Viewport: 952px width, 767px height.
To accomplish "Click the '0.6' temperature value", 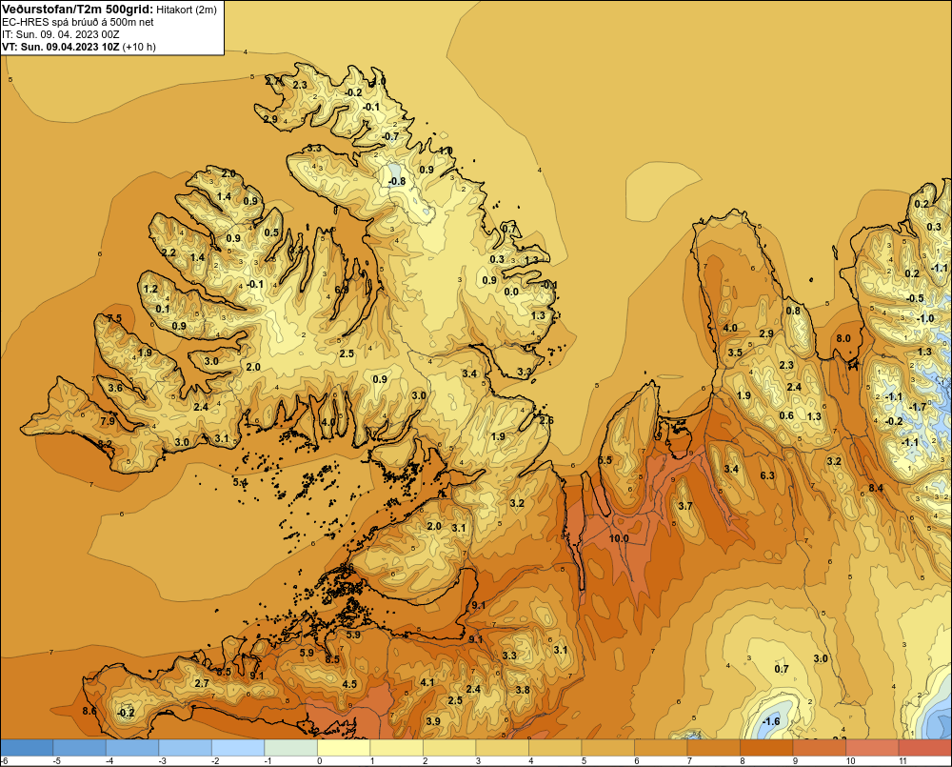I will 786,415.
